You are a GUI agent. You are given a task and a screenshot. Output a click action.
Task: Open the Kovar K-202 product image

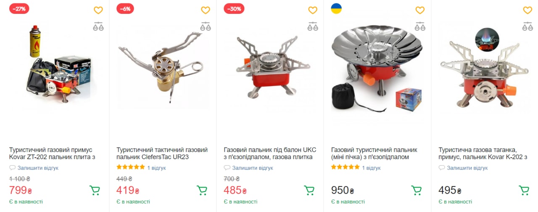tap(479, 69)
